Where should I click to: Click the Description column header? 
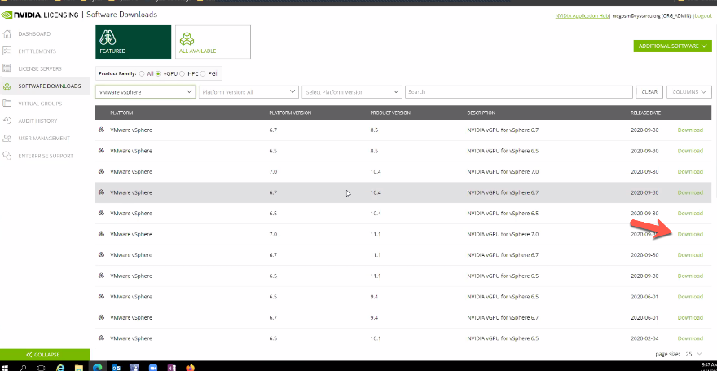pos(481,113)
